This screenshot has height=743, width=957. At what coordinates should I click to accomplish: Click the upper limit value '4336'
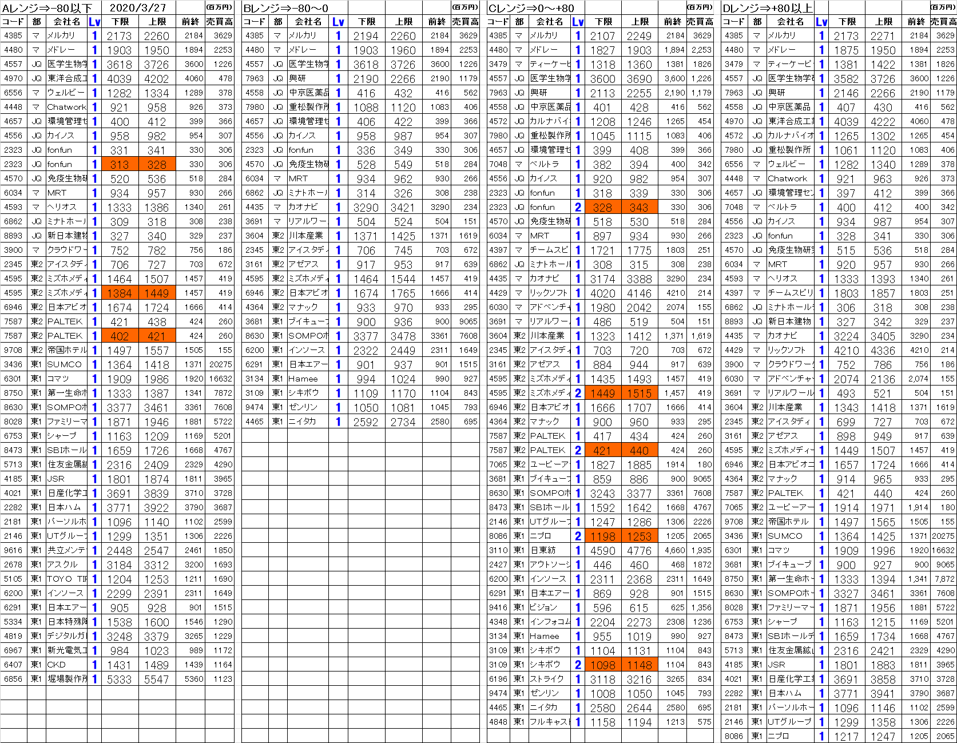[883, 351]
